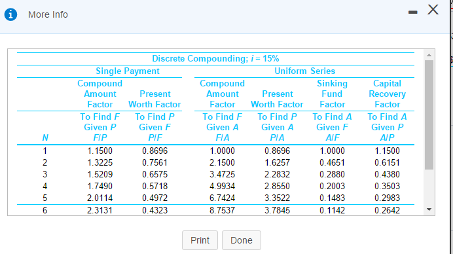Viewport: 453px width, 254px height.
Task: Click the value 0.3503
Action: pos(387,187)
